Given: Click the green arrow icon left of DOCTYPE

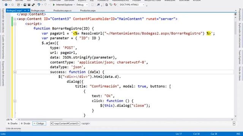Looking at the screenshot, I should point(111,5).
